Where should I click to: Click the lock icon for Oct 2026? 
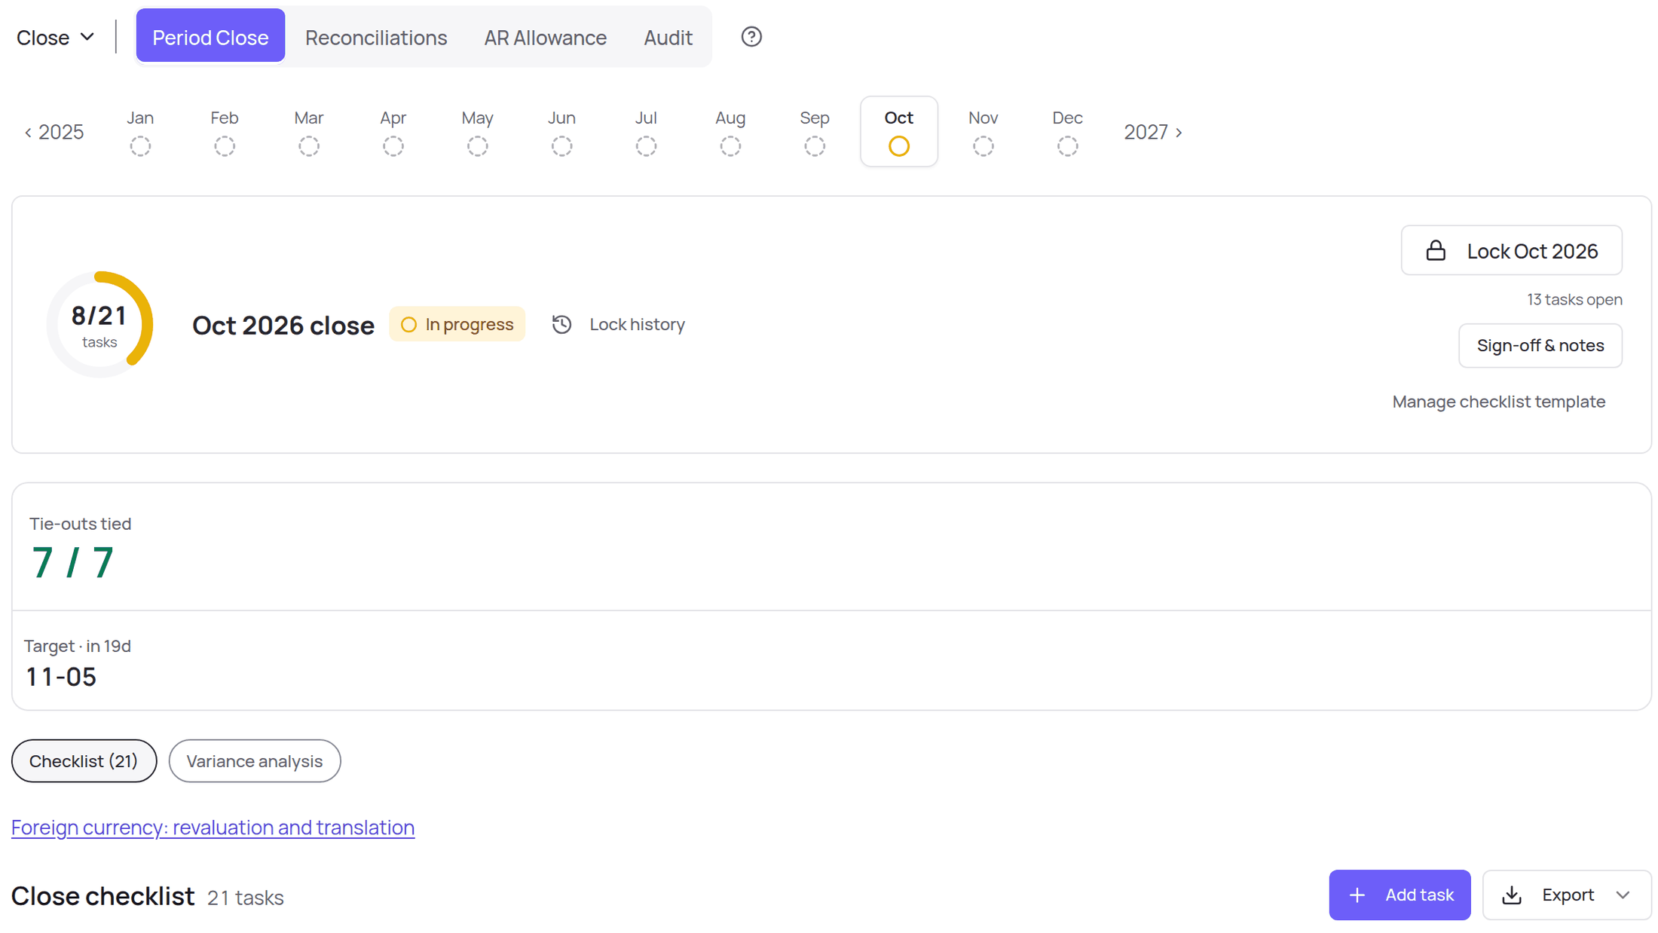[x=1435, y=250]
